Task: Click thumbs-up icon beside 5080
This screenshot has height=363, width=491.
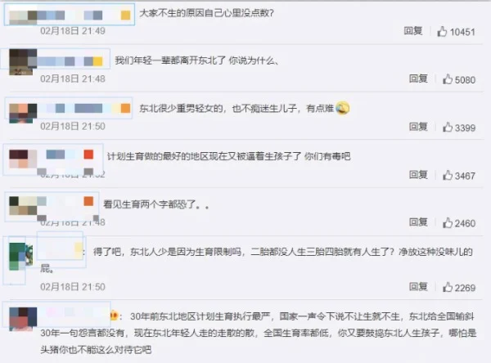Action: 447,79
